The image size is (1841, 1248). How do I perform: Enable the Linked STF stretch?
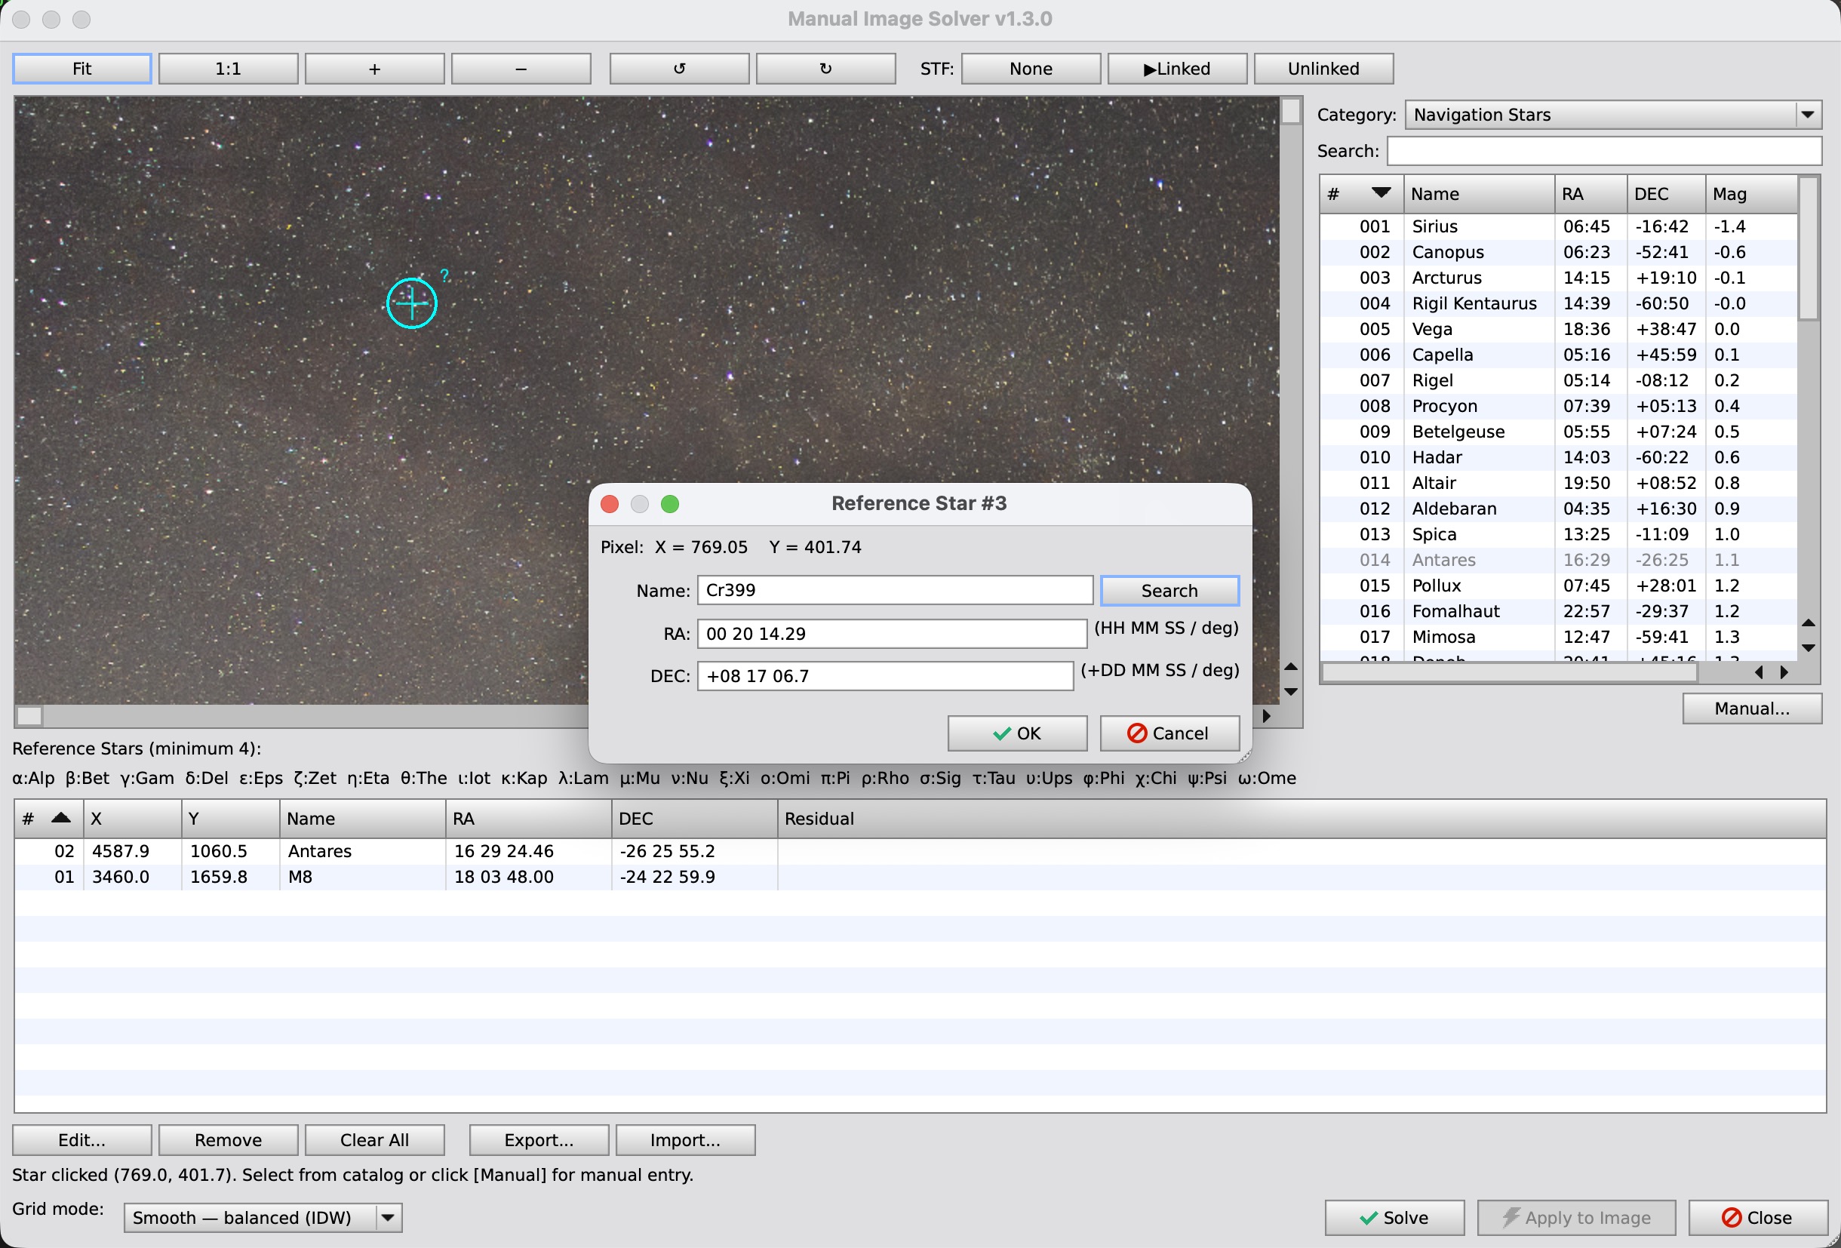point(1176,68)
